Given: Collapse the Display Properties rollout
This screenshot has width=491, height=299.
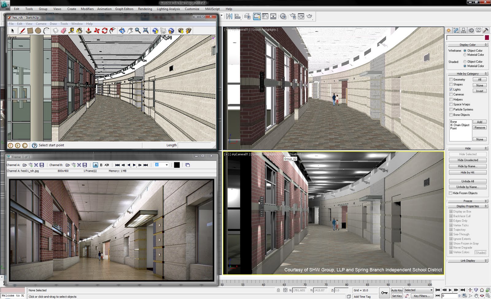Looking at the screenshot, I should pyautogui.click(x=467, y=206).
